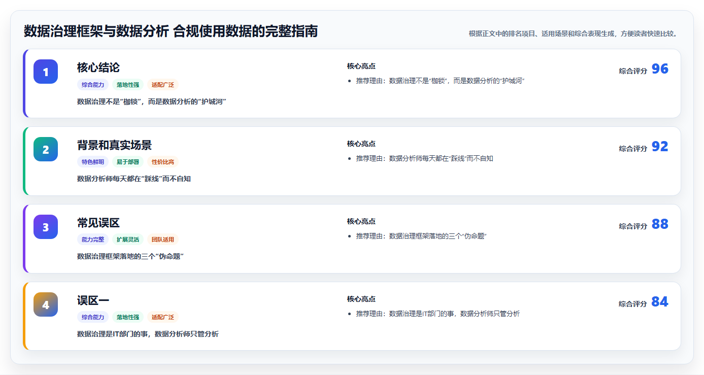The height and width of the screenshot is (375, 704).
Task: Click the 易于部署 tag
Action: (x=128, y=162)
